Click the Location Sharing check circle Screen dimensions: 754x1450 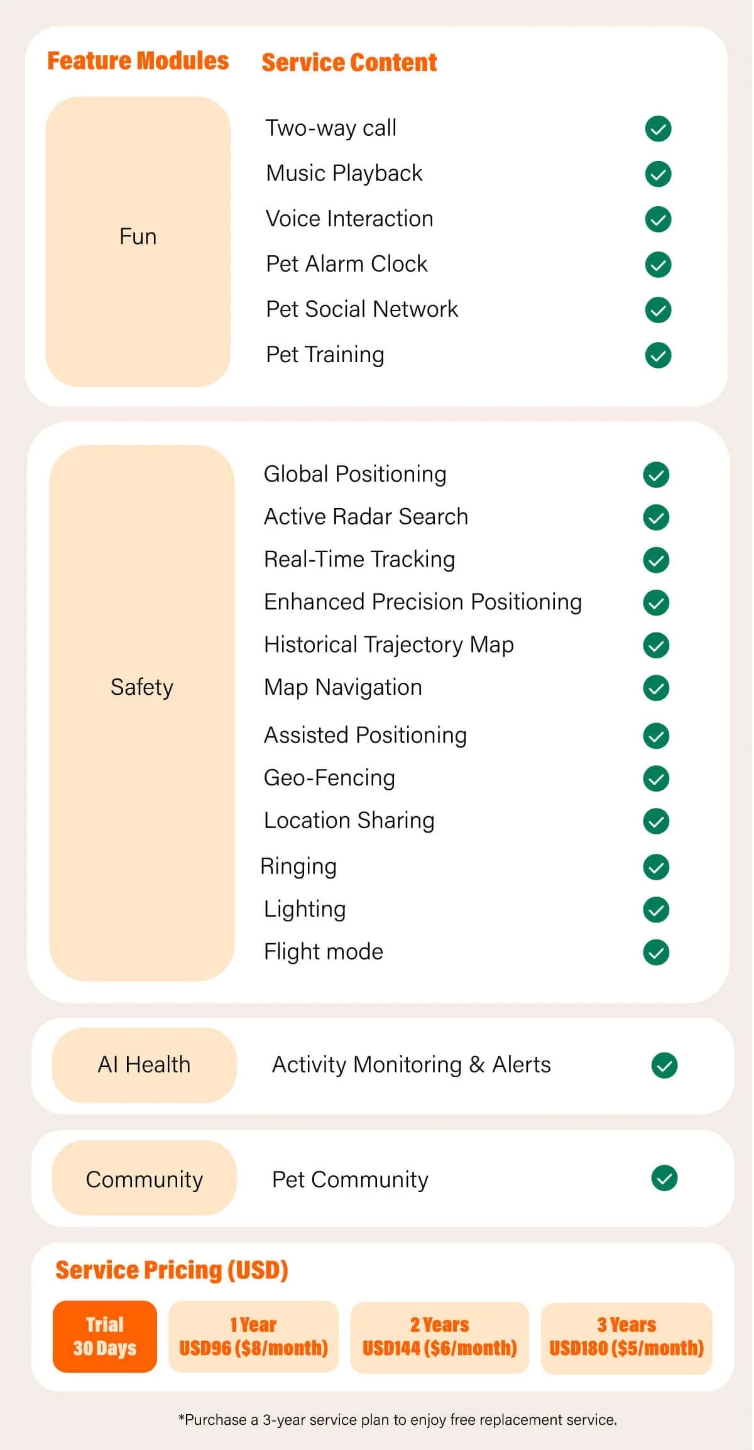point(656,821)
